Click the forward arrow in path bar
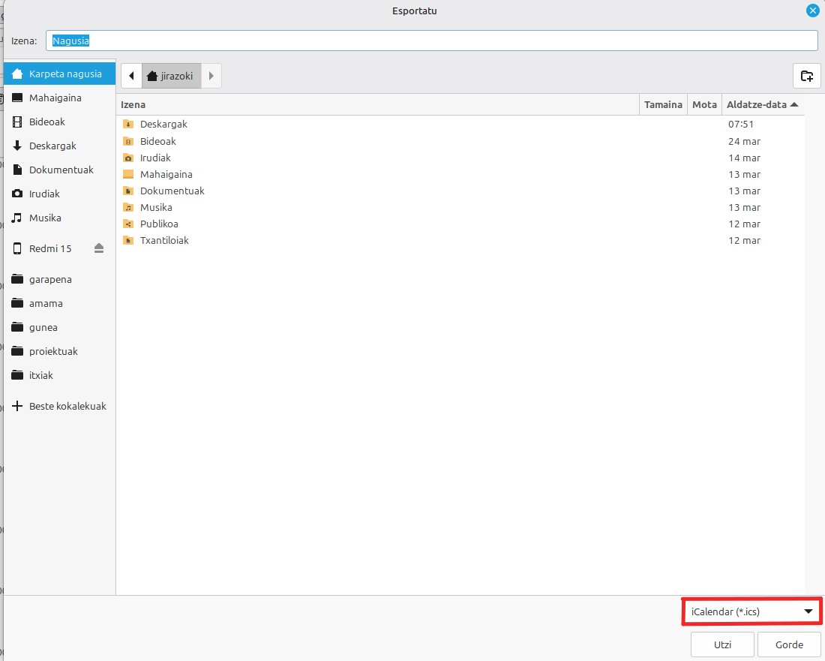This screenshot has width=825, height=661. tap(211, 76)
